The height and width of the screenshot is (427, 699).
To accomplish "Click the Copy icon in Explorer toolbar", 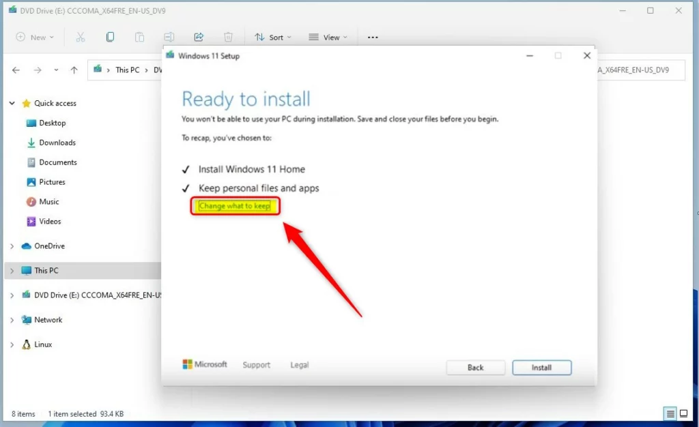I will (x=110, y=37).
